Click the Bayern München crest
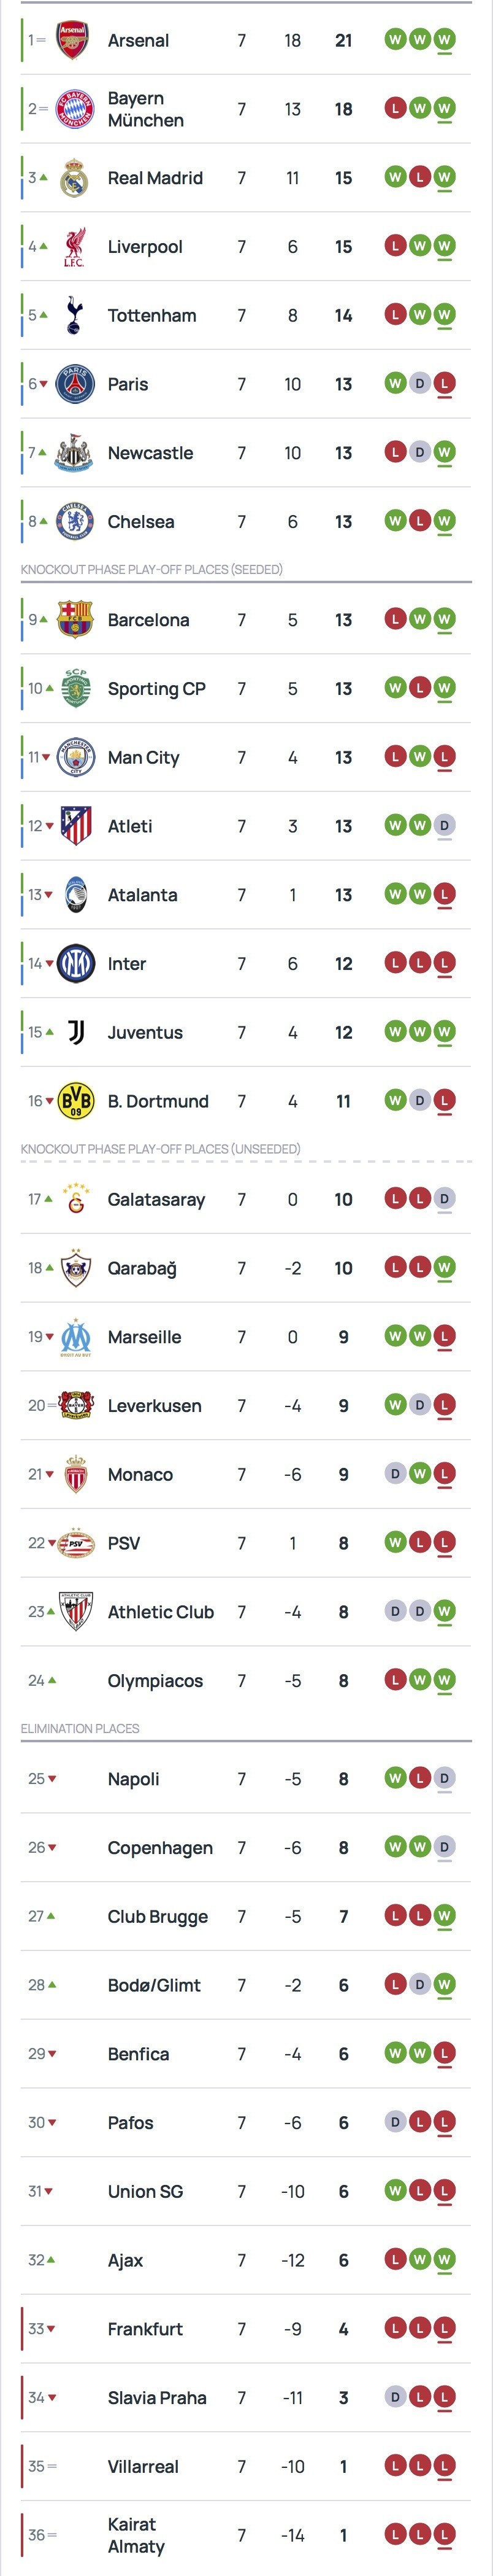Screen dimensions: 493x2576 tap(74, 109)
